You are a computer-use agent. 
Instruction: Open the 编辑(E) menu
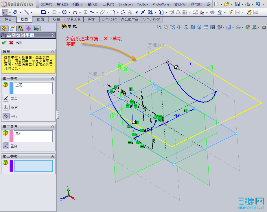tap(62, 4)
